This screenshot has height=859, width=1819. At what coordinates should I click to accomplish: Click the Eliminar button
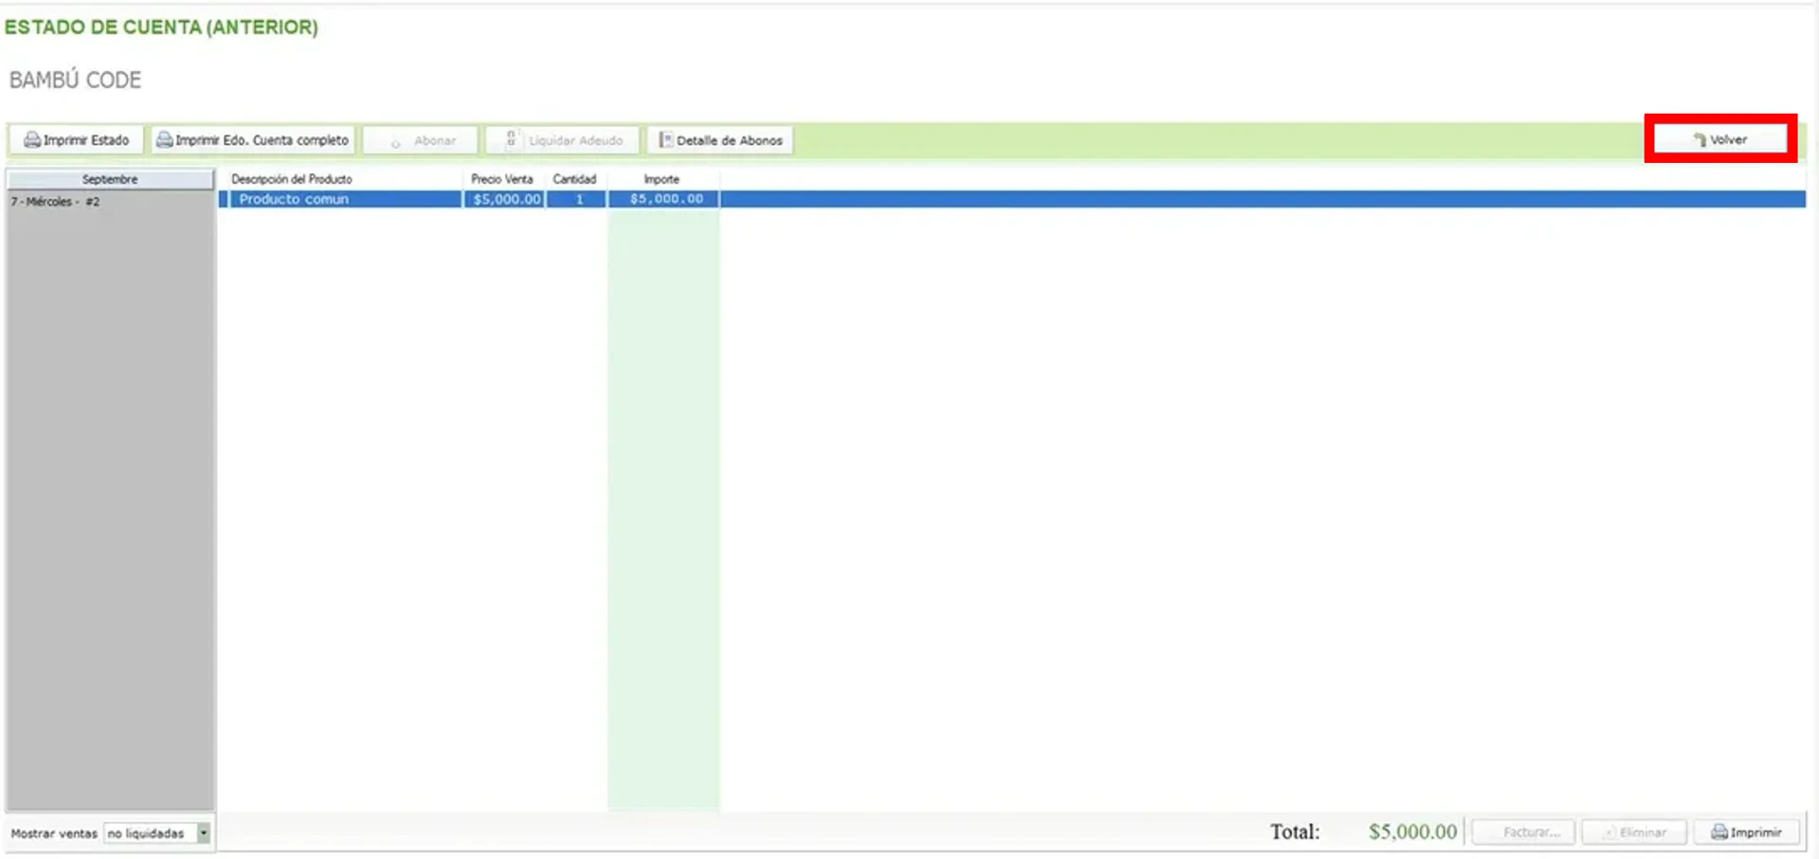1633,832
